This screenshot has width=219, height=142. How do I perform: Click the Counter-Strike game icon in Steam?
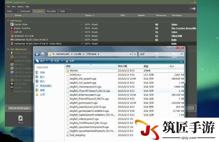[x=12, y=24]
